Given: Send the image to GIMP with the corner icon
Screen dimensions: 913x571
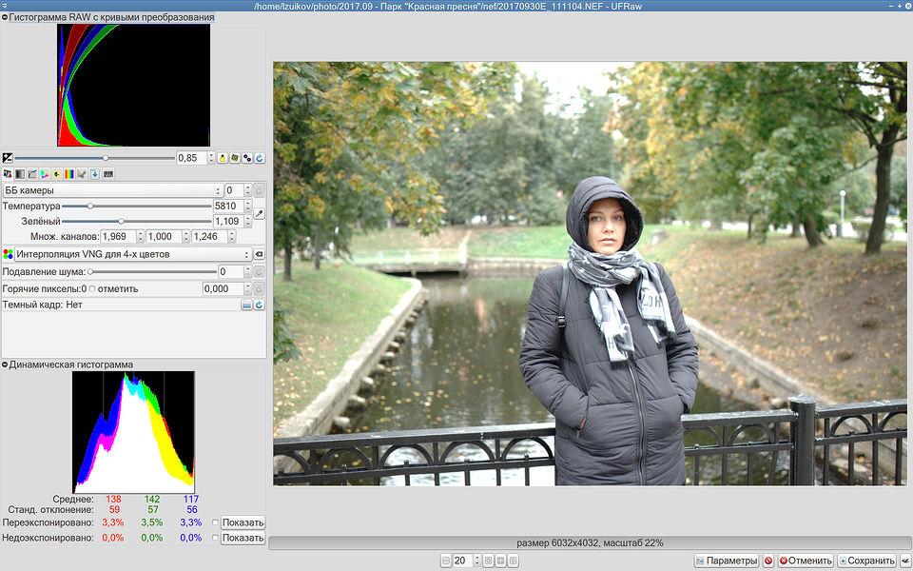Looking at the screenshot, I should point(904,561).
